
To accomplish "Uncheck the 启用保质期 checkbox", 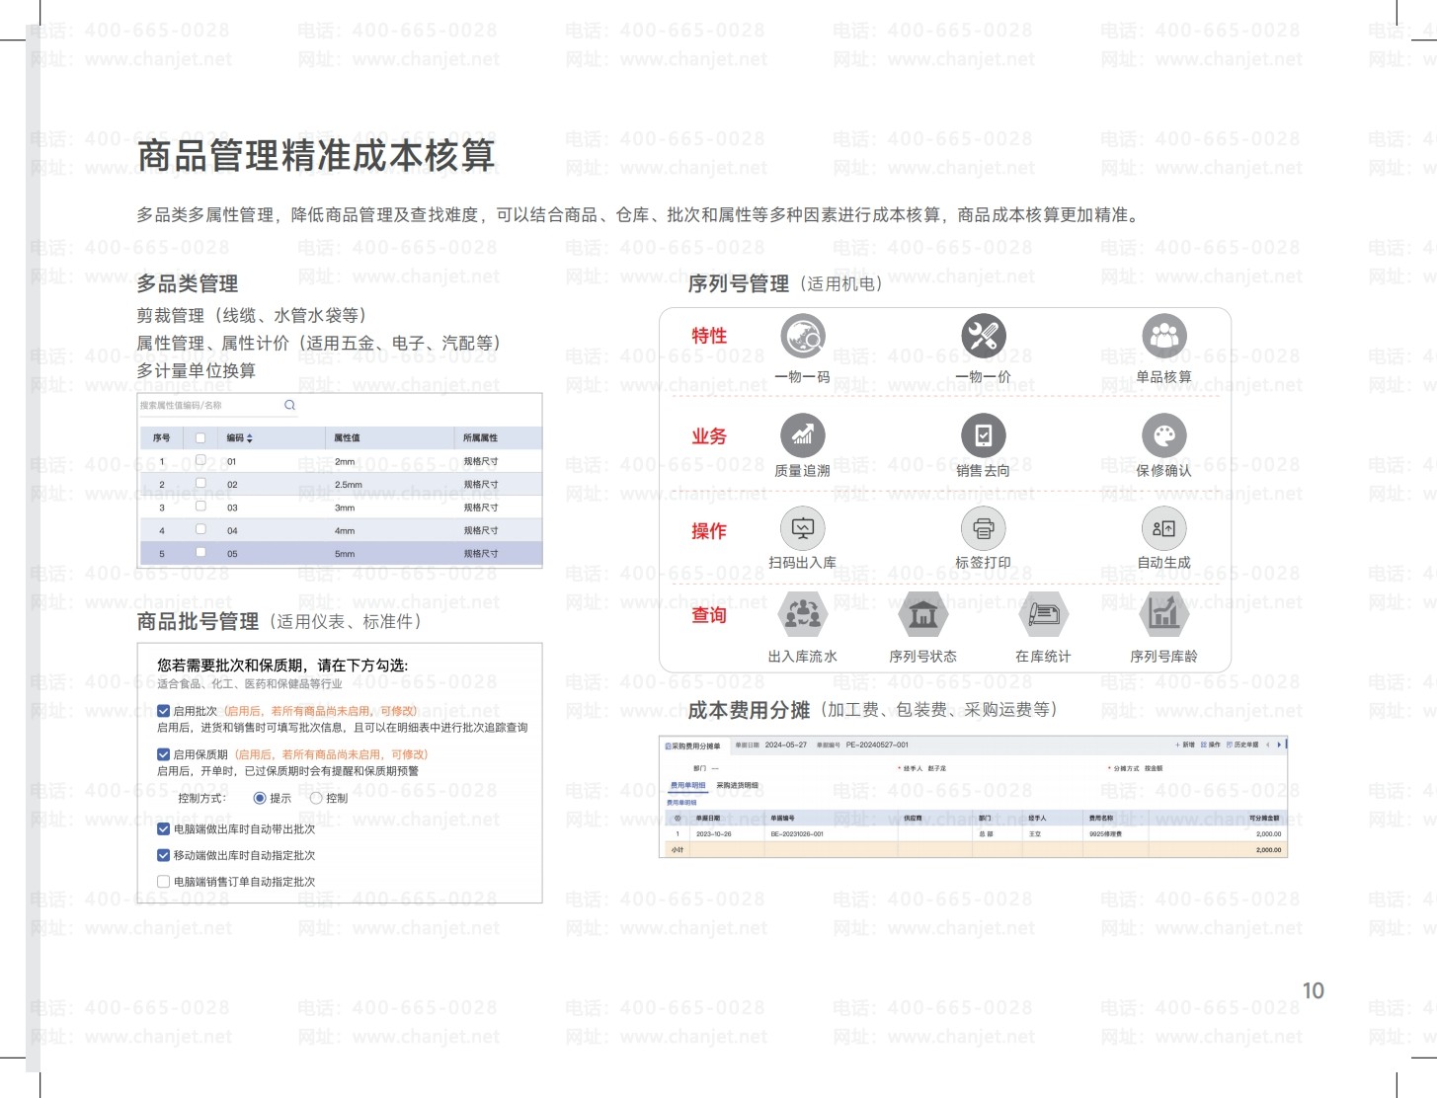I will tap(164, 754).
